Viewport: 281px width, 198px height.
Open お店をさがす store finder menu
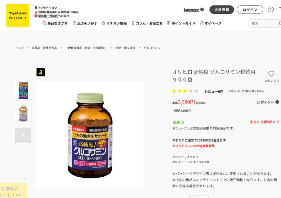coord(85,23)
